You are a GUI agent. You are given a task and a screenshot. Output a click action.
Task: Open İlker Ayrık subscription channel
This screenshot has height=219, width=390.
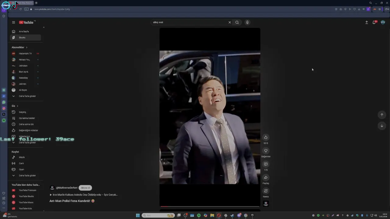(25, 72)
